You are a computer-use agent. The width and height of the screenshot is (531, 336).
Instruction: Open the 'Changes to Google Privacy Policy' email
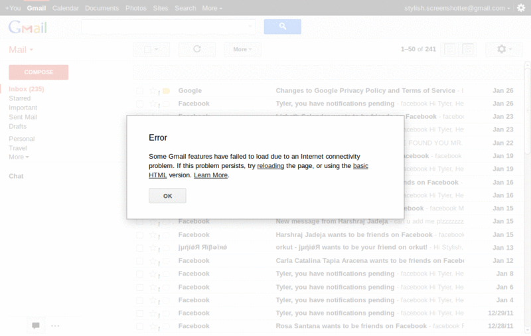click(x=366, y=91)
